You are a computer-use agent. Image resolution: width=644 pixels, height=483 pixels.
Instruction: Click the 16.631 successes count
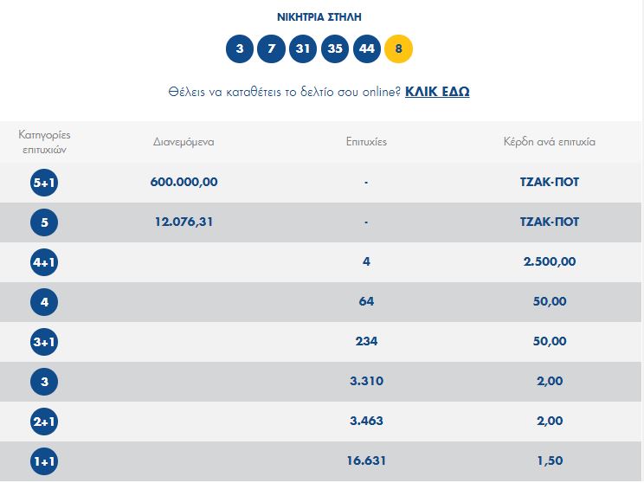(x=366, y=461)
